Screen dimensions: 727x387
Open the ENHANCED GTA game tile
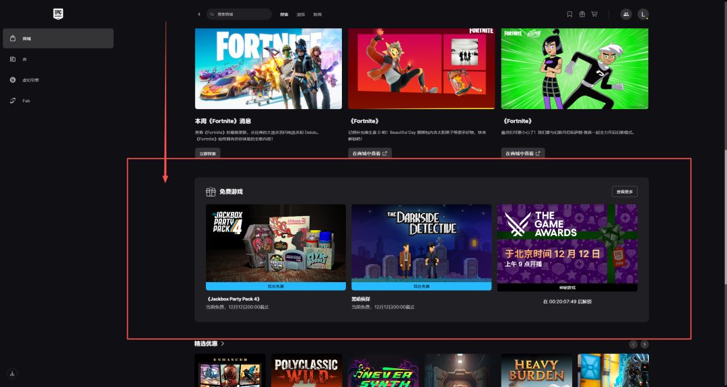click(x=230, y=370)
